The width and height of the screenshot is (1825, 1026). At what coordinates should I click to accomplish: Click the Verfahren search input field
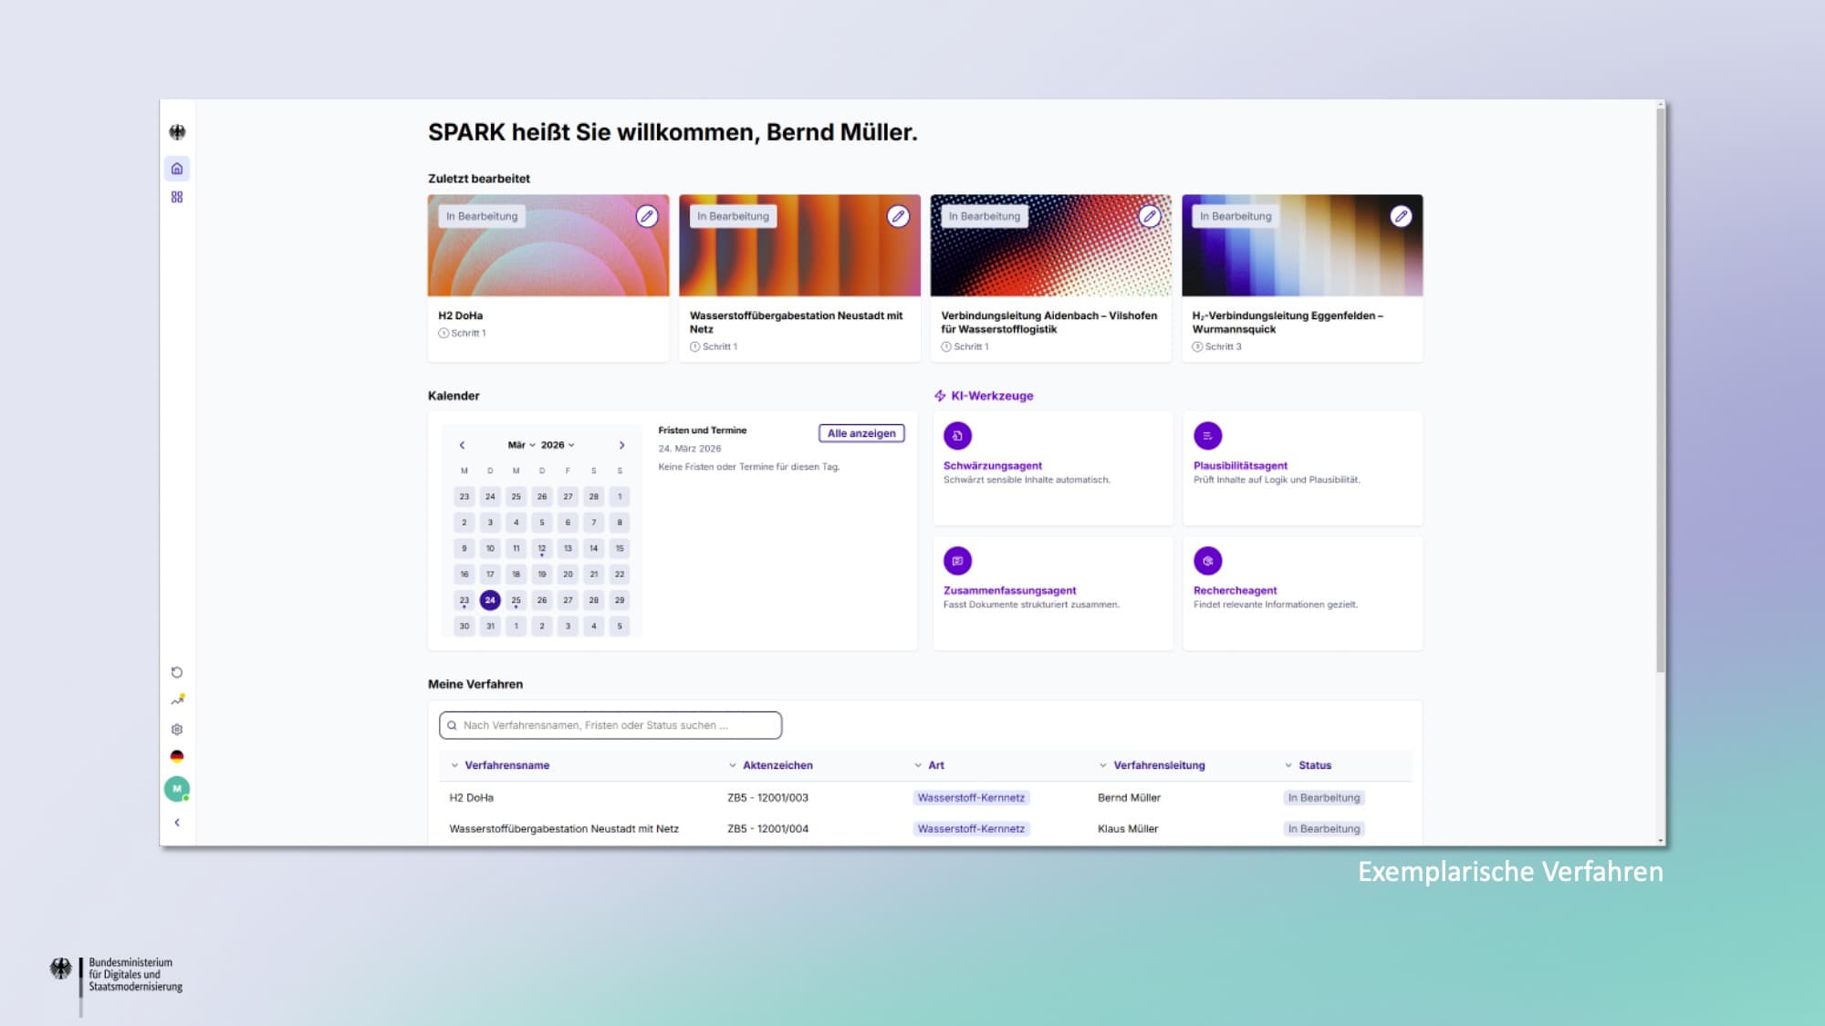click(610, 725)
